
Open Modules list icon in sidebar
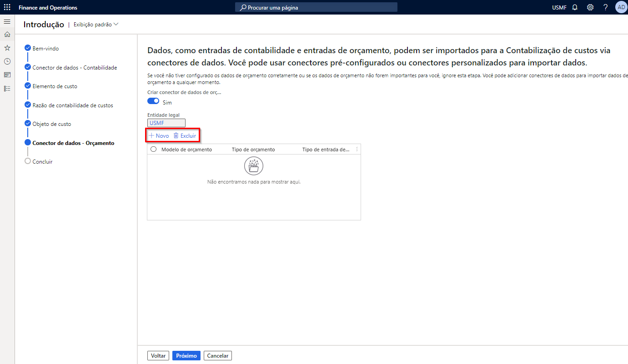click(x=7, y=88)
